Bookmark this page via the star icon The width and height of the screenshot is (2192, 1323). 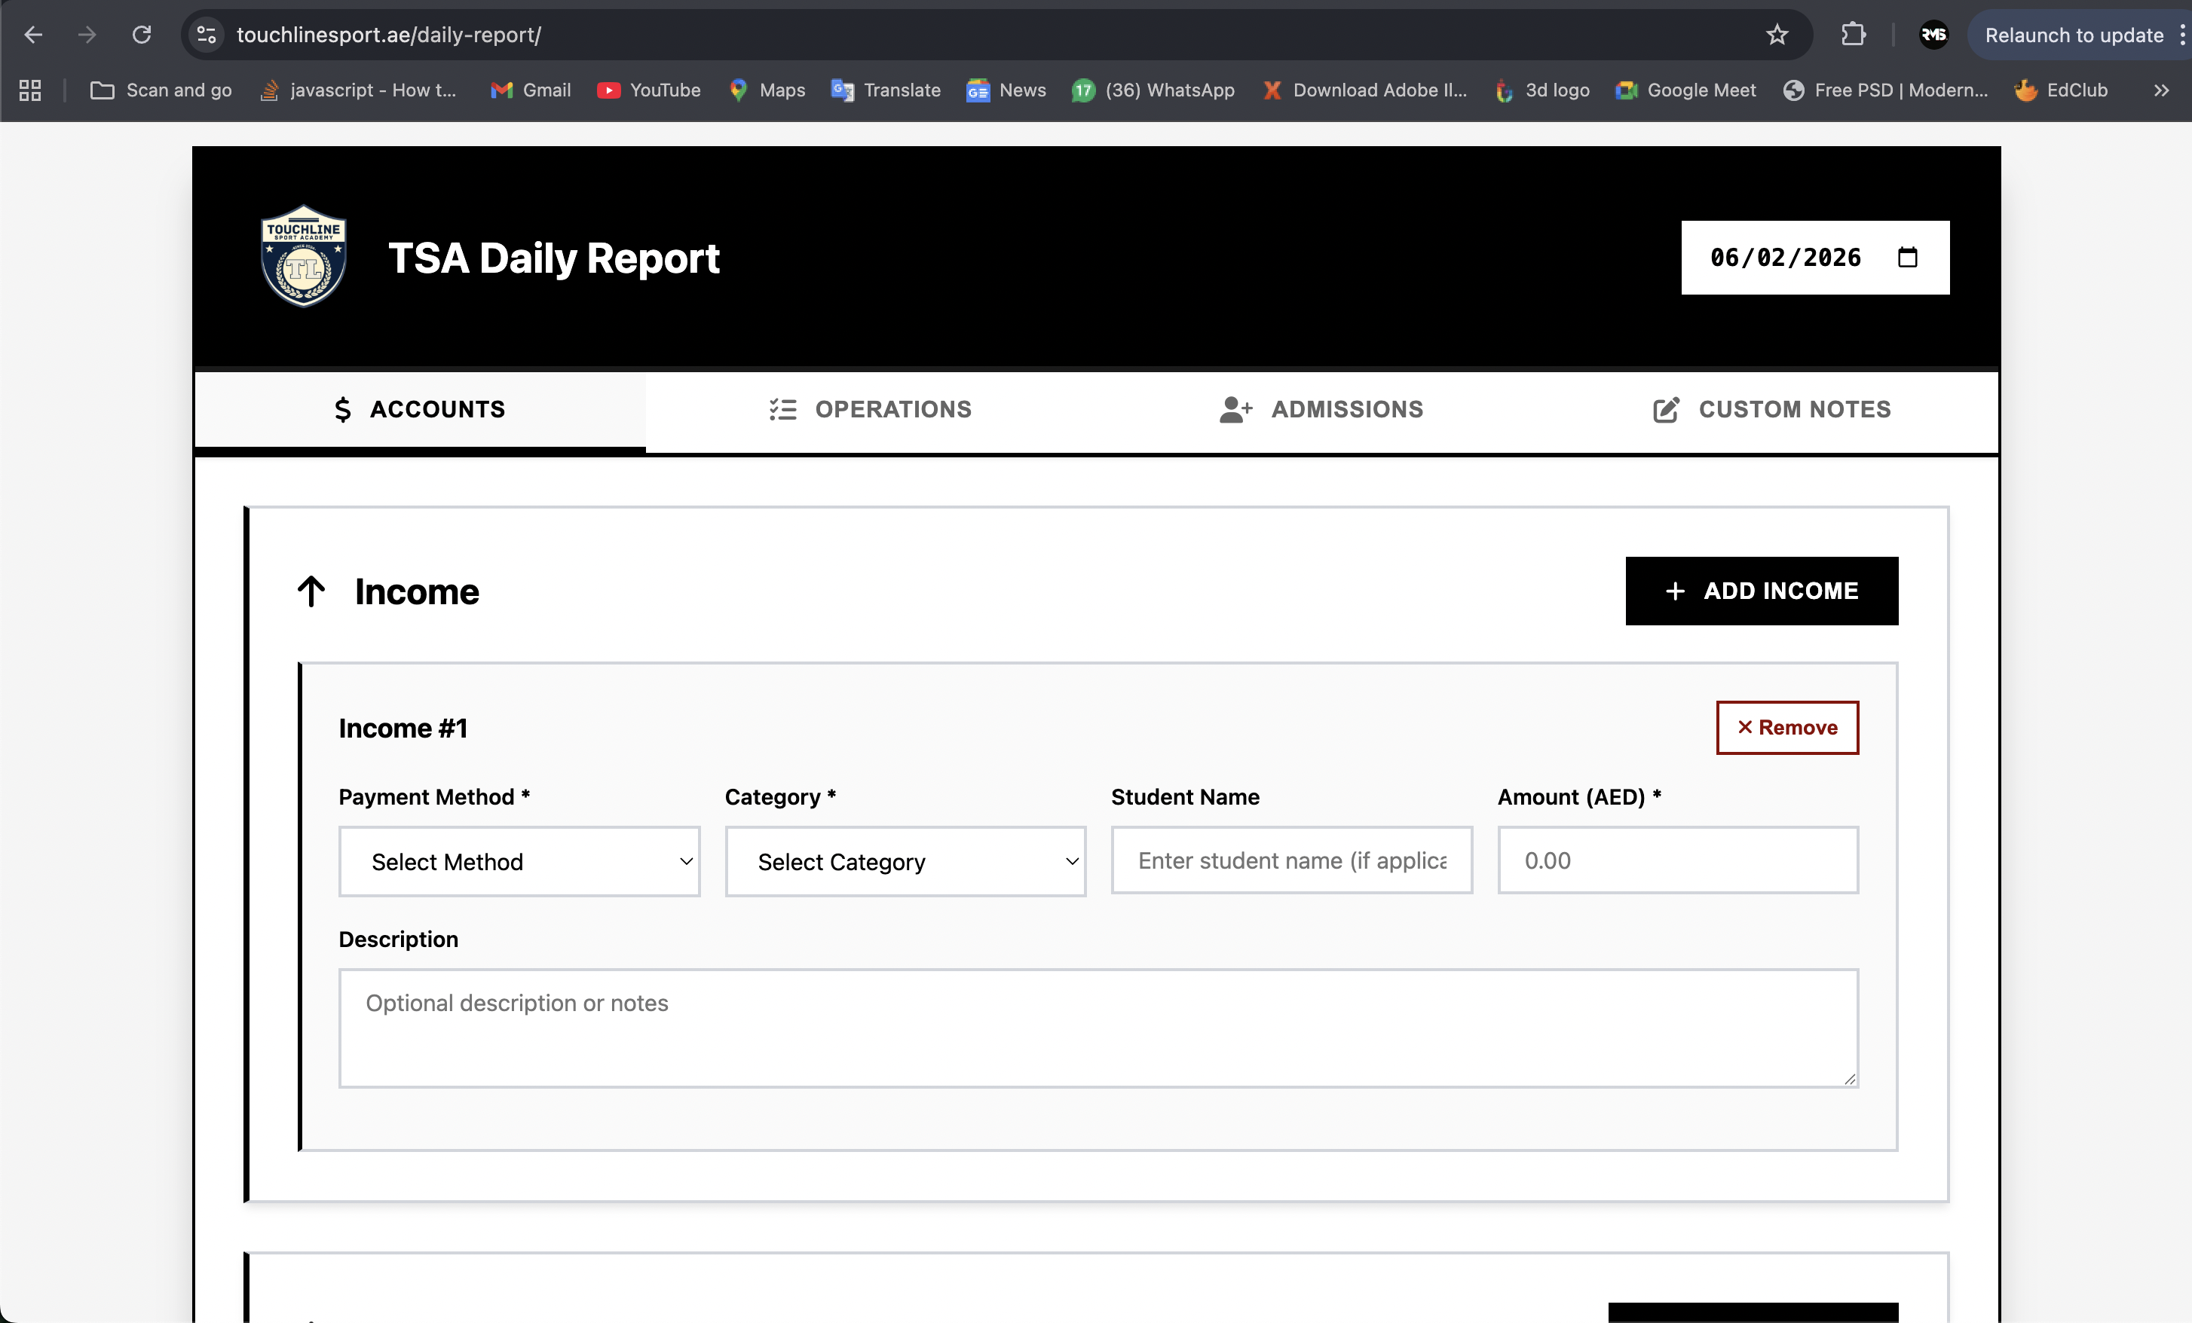tap(1777, 35)
